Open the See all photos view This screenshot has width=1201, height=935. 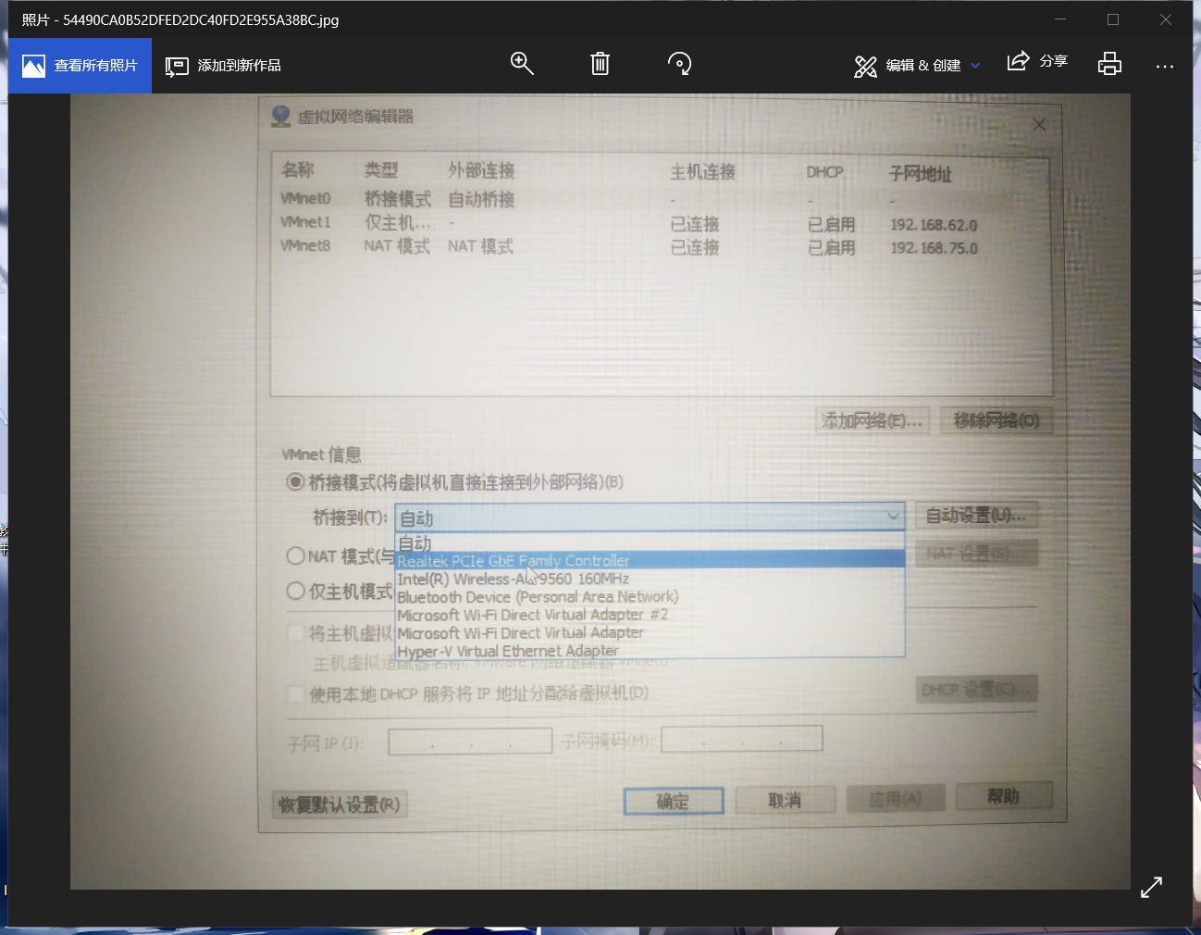tap(80, 66)
